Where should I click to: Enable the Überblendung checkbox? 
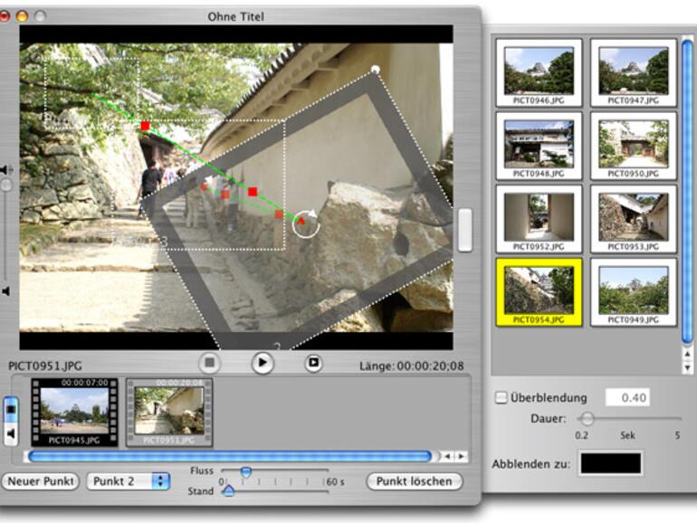[501, 397]
